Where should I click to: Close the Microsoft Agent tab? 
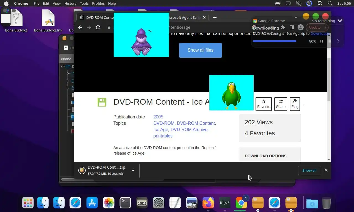tap(204, 17)
